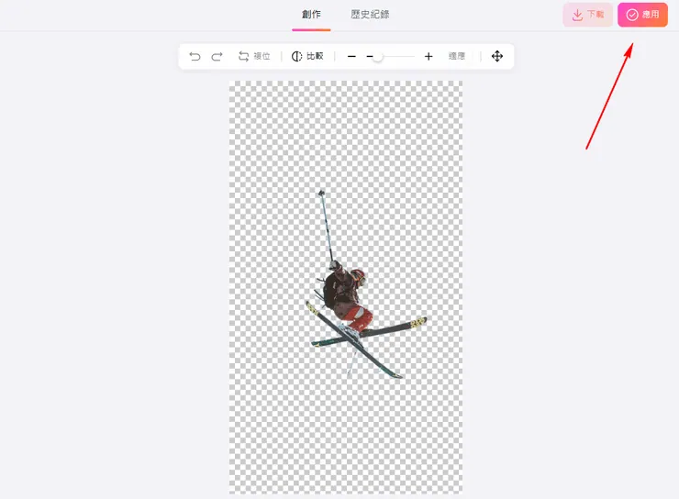Click the zoom slider handle

click(x=376, y=57)
